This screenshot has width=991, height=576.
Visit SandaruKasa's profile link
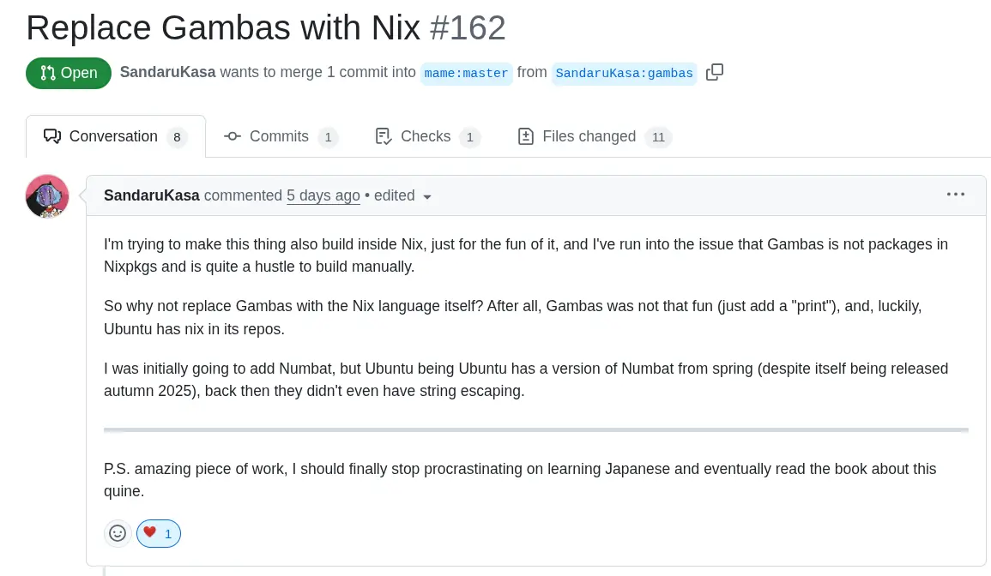(x=152, y=195)
